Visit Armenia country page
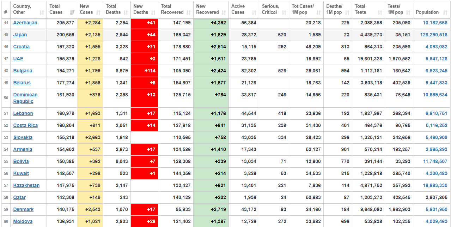This screenshot has height=227, width=451. click(23, 149)
